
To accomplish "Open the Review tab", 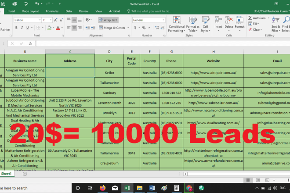I will [83, 11].
